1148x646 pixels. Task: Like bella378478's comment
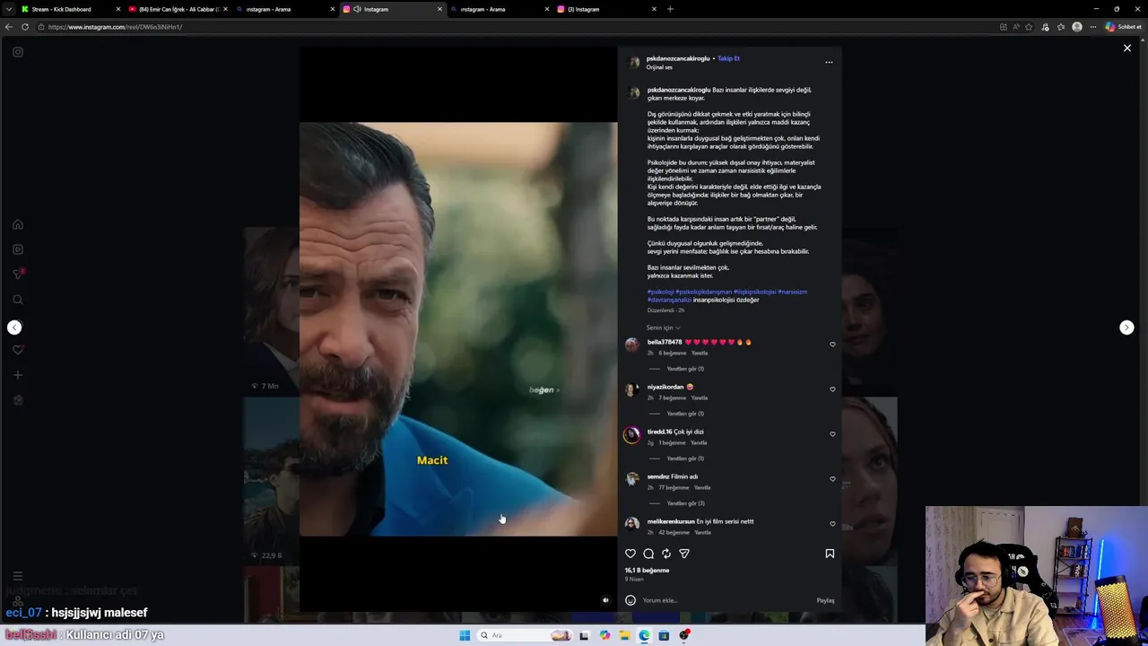[x=832, y=345]
